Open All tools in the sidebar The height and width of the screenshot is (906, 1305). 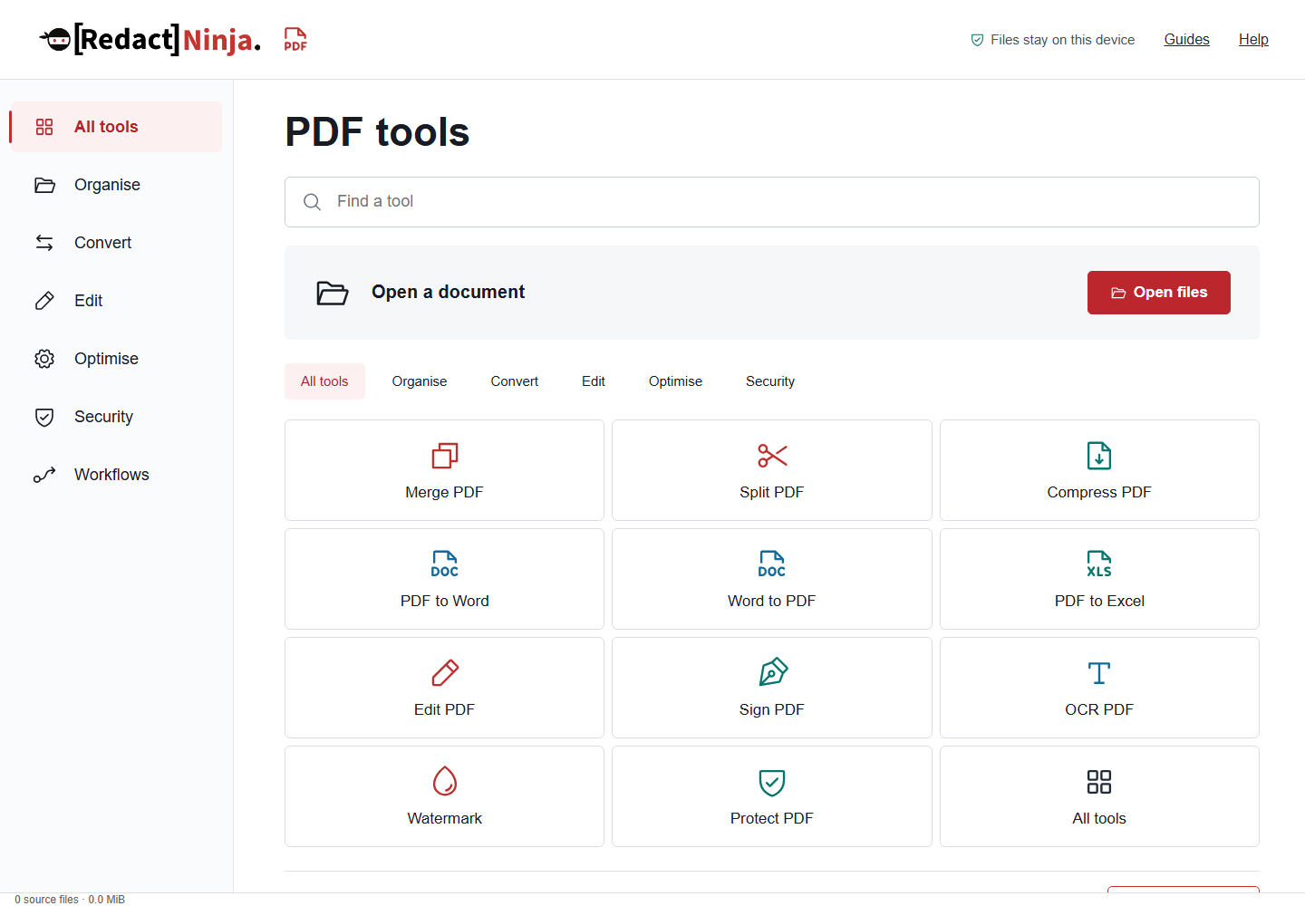116,127
